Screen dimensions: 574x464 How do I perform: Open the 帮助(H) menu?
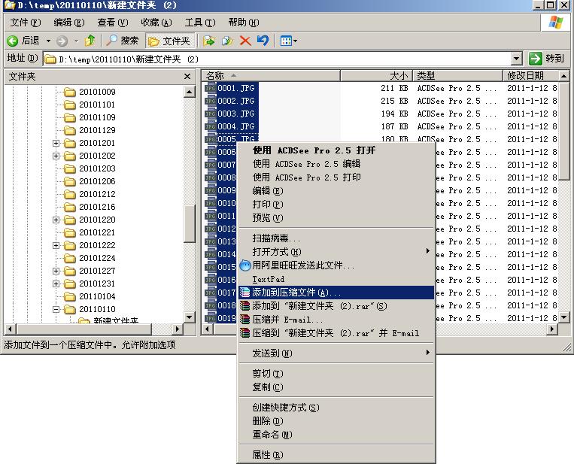(x=244, y=23)
